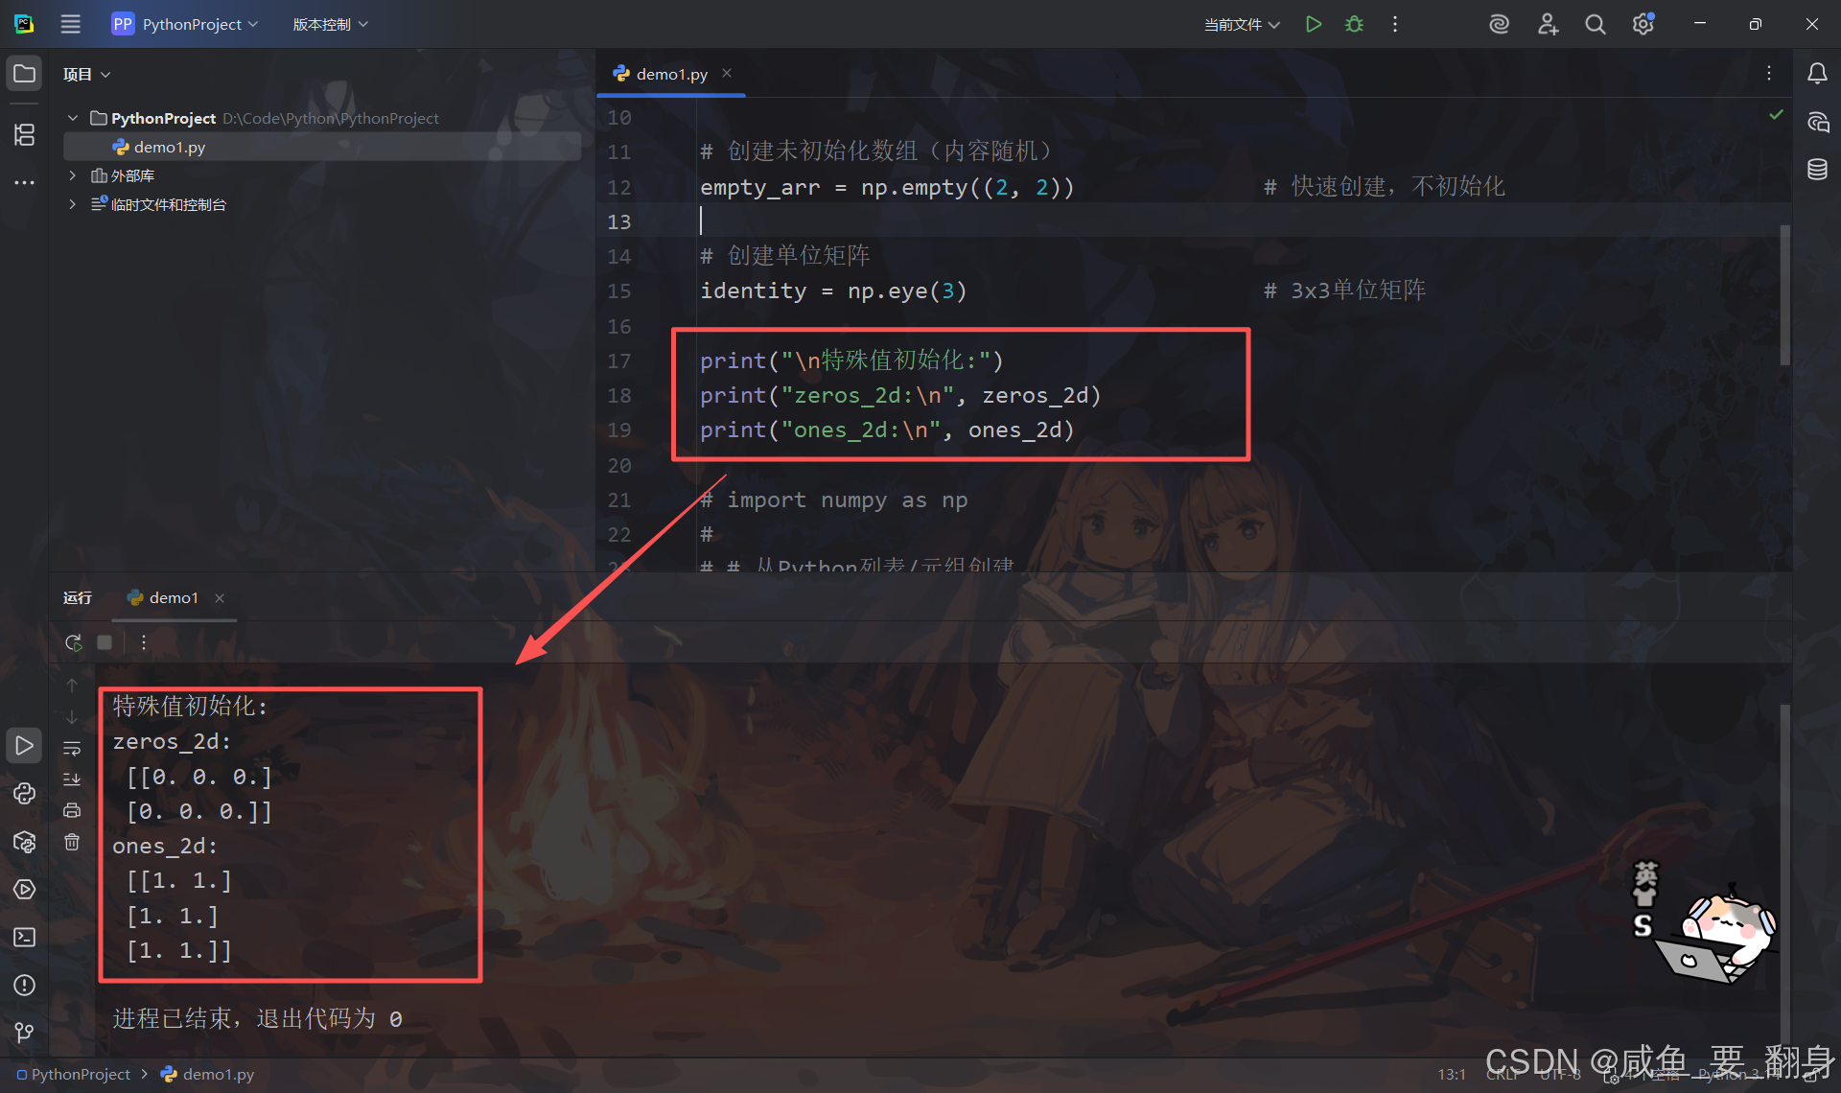Open the Structure tool window icon
This screenshot has width=1841, height=1093.
[x=24, y=135]
